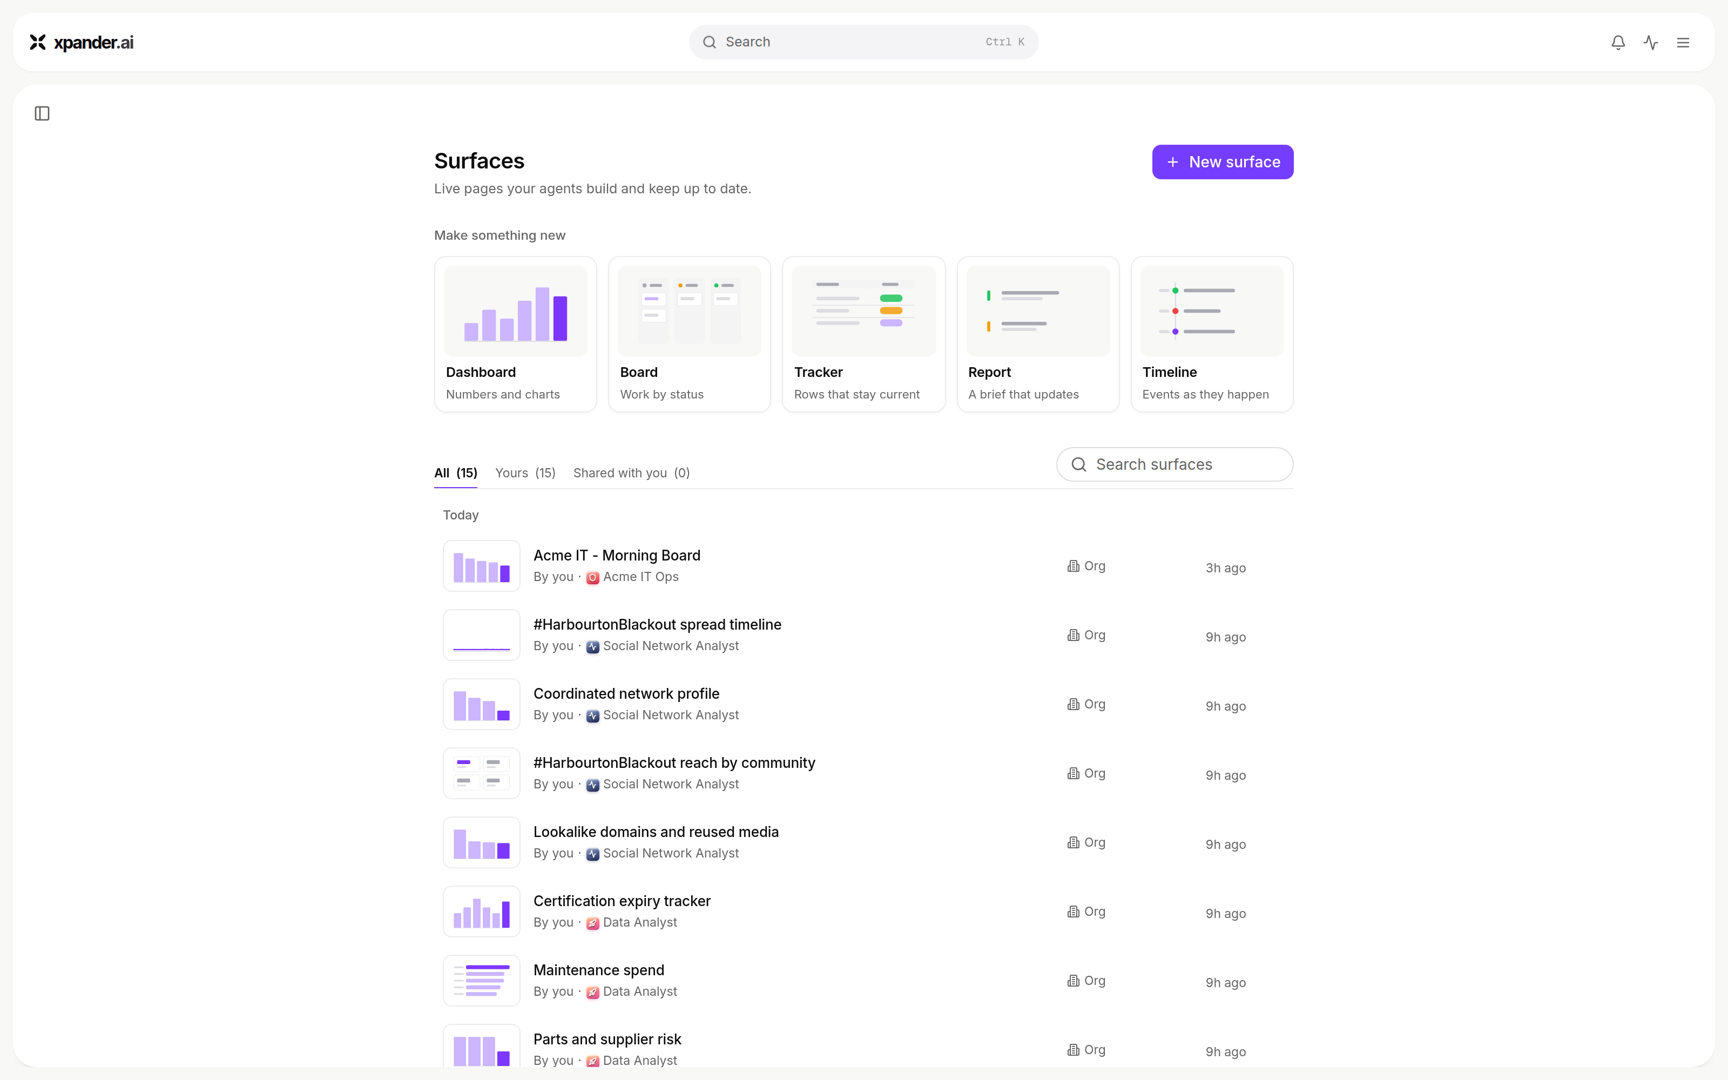Click the New surface button

pos(1223,162)
